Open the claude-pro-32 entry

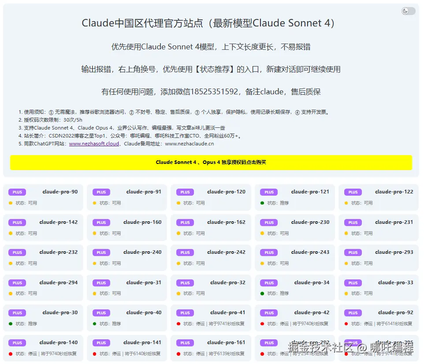point(211,288)
